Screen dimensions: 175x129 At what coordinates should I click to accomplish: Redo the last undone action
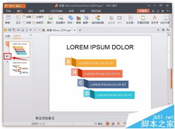(35, 30)
